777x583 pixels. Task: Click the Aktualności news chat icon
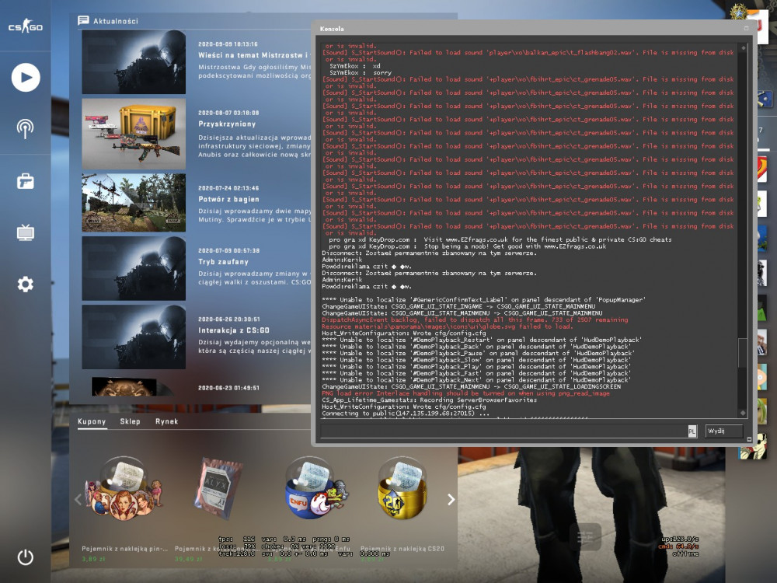pos(83,20)
